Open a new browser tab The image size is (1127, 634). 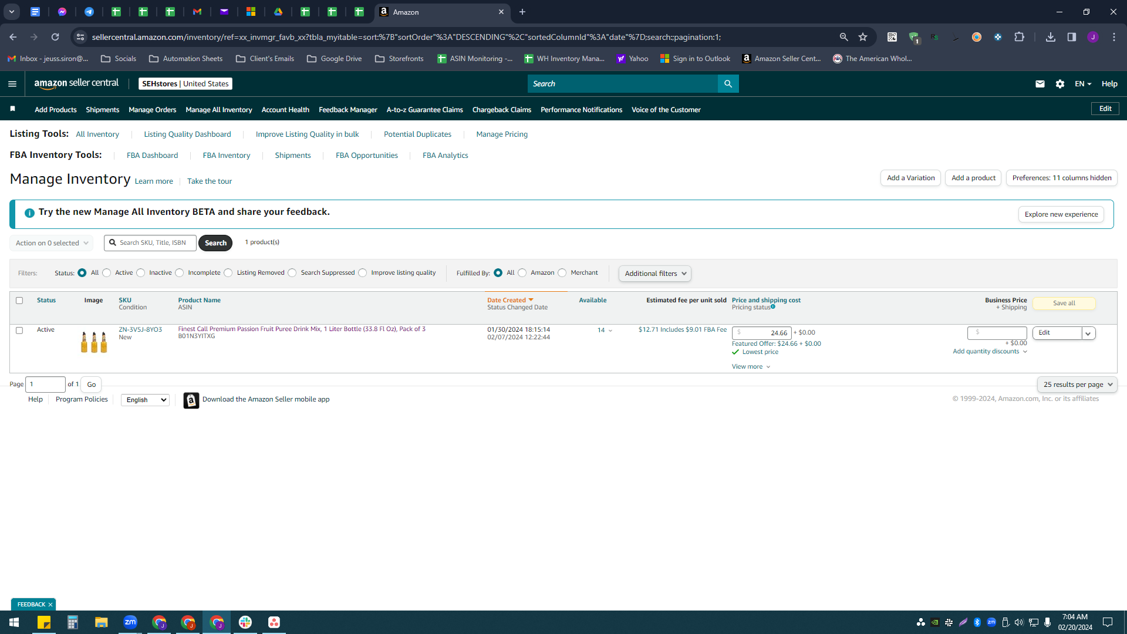click(522, 12)
